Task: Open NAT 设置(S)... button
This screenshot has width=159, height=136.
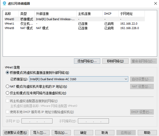Action: point(142,86)
